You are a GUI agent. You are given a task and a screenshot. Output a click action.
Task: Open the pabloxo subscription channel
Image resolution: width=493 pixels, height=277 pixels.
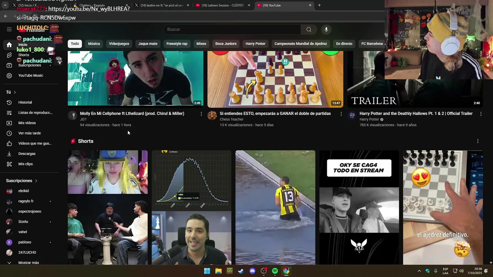[x=25, y=242]
